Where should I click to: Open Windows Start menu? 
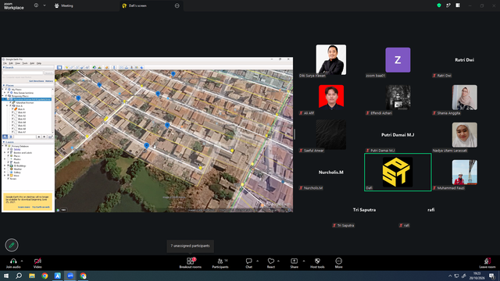coord(6,276)
